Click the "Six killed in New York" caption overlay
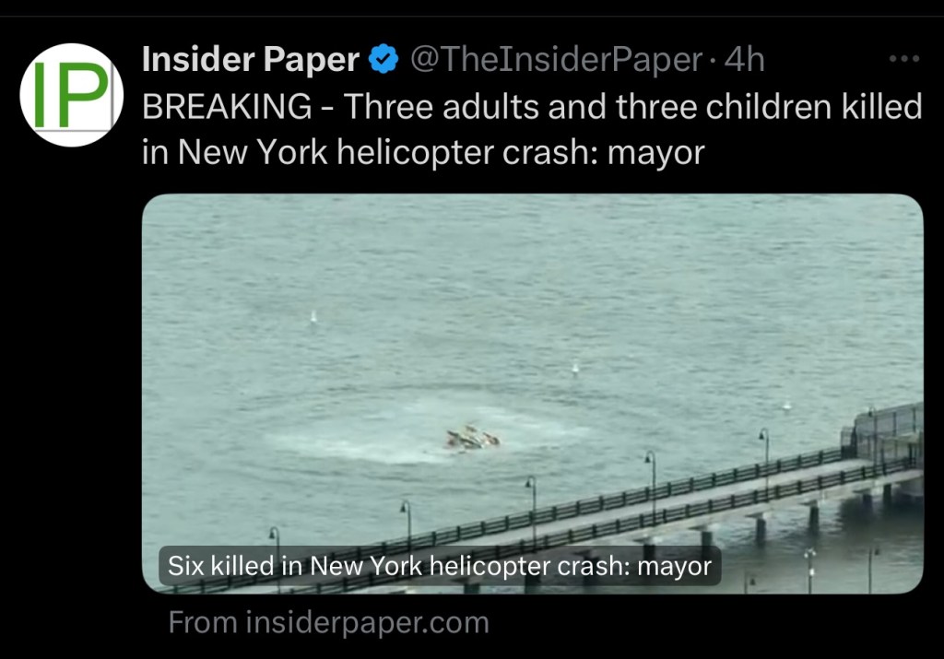The image size is (944, 659). click(x=440, y=566)
